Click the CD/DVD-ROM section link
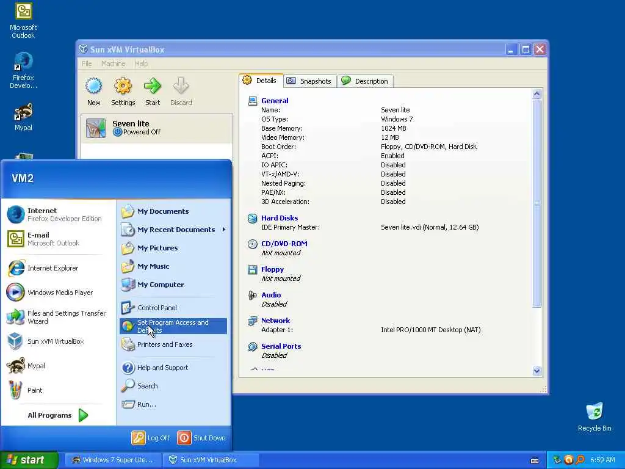The height and width of the screenshot is (469, 625). coord(284,243)
